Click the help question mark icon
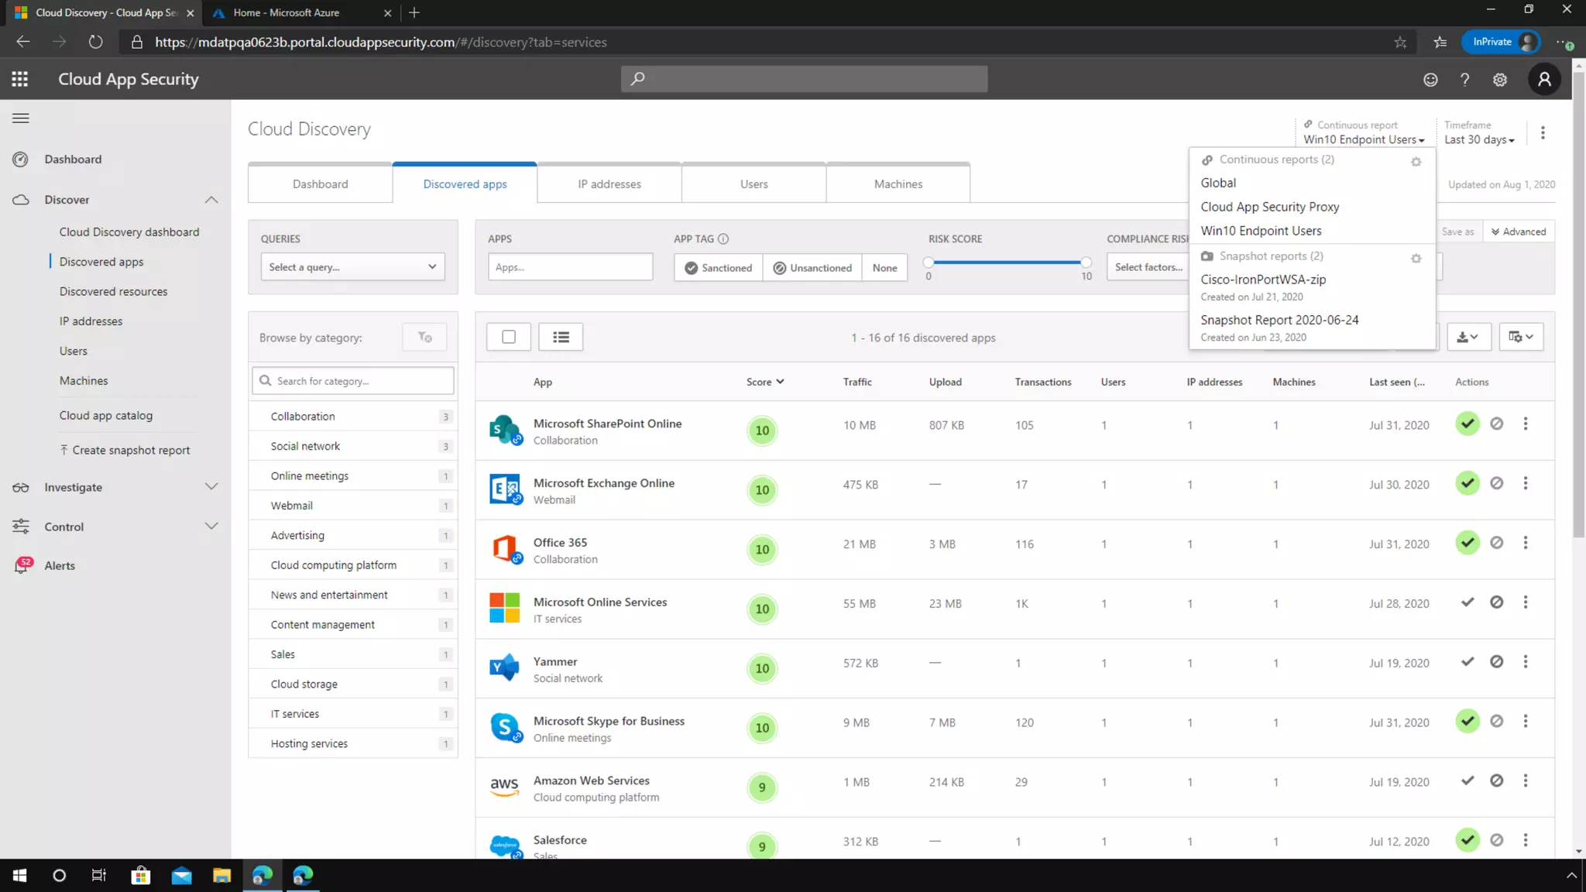The image size is (1586, 892). click(x=1464, y=79)
